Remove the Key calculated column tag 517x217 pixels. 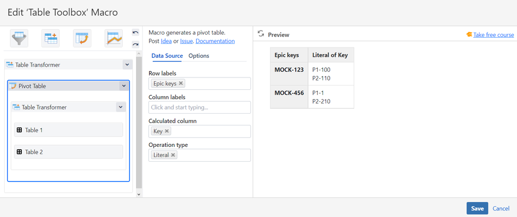pos(167,131)
